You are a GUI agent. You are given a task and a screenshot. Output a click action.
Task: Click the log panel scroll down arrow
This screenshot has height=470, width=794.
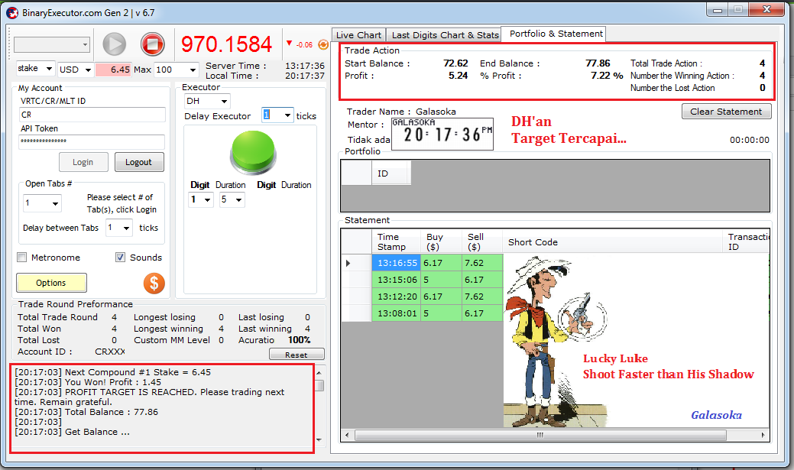(319, 439)
